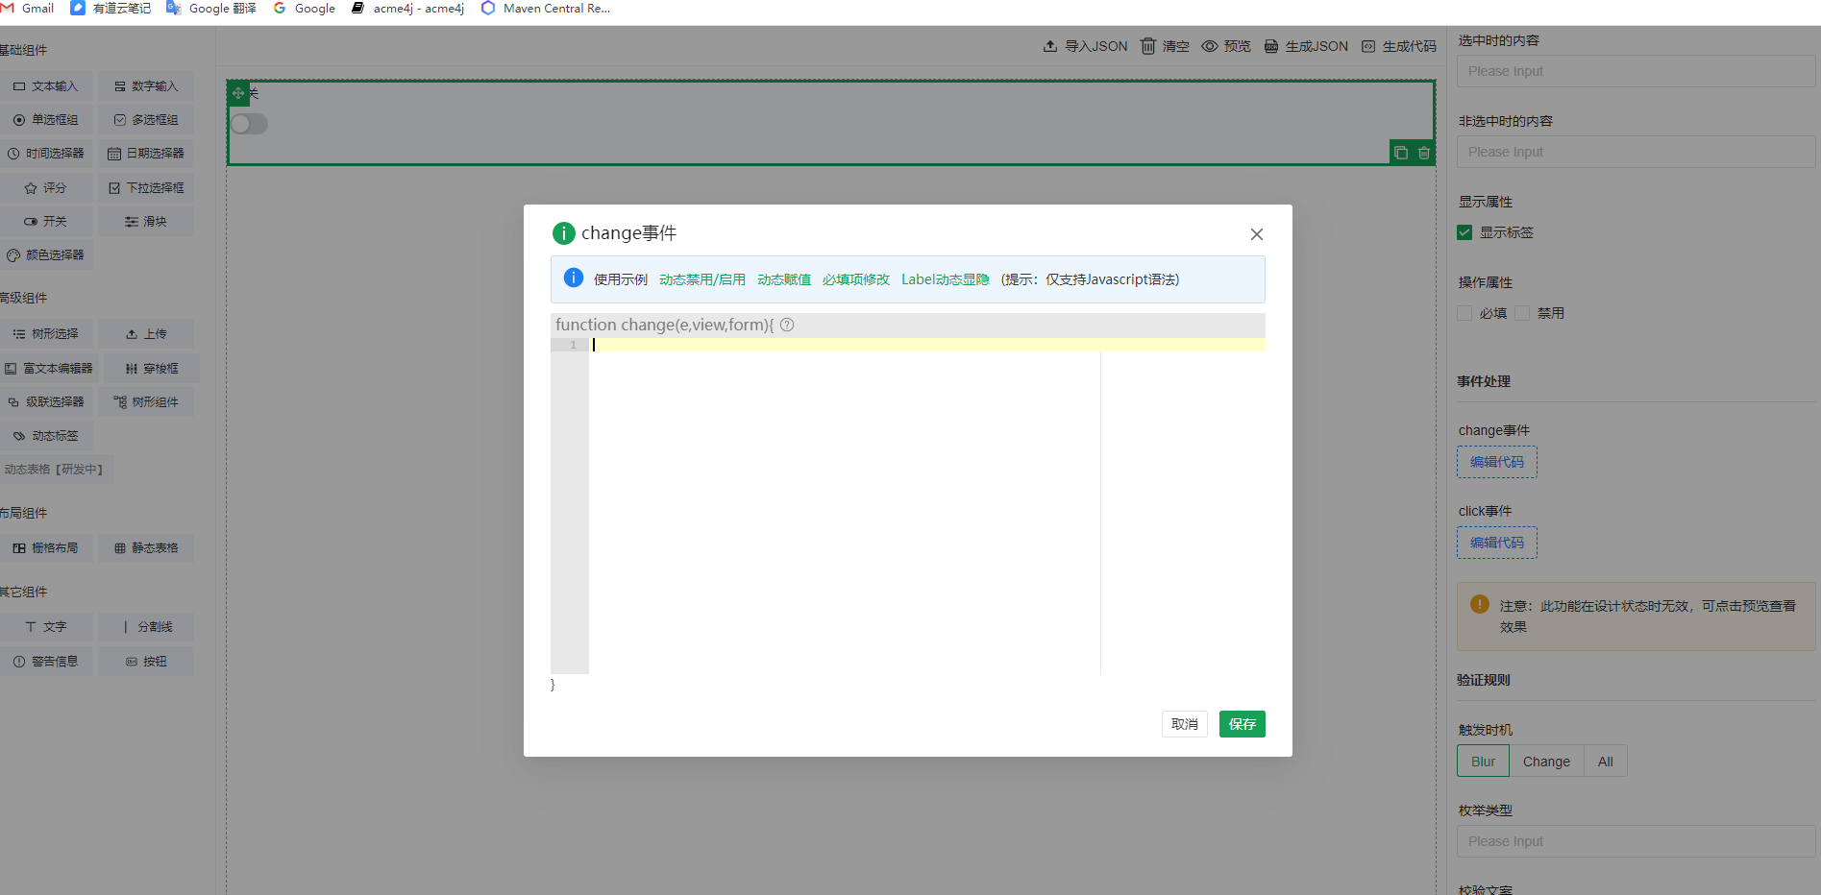Select the 富文本编辑器 rich text component
1821x895 pixels.
51,368
